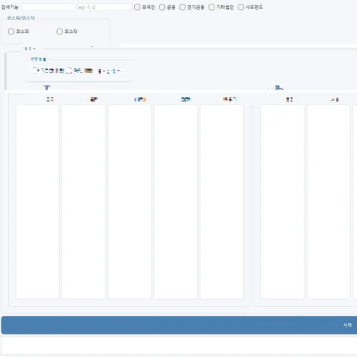Click the empty output box below 시작
This screenshot has height=357, width=357.
179,345
